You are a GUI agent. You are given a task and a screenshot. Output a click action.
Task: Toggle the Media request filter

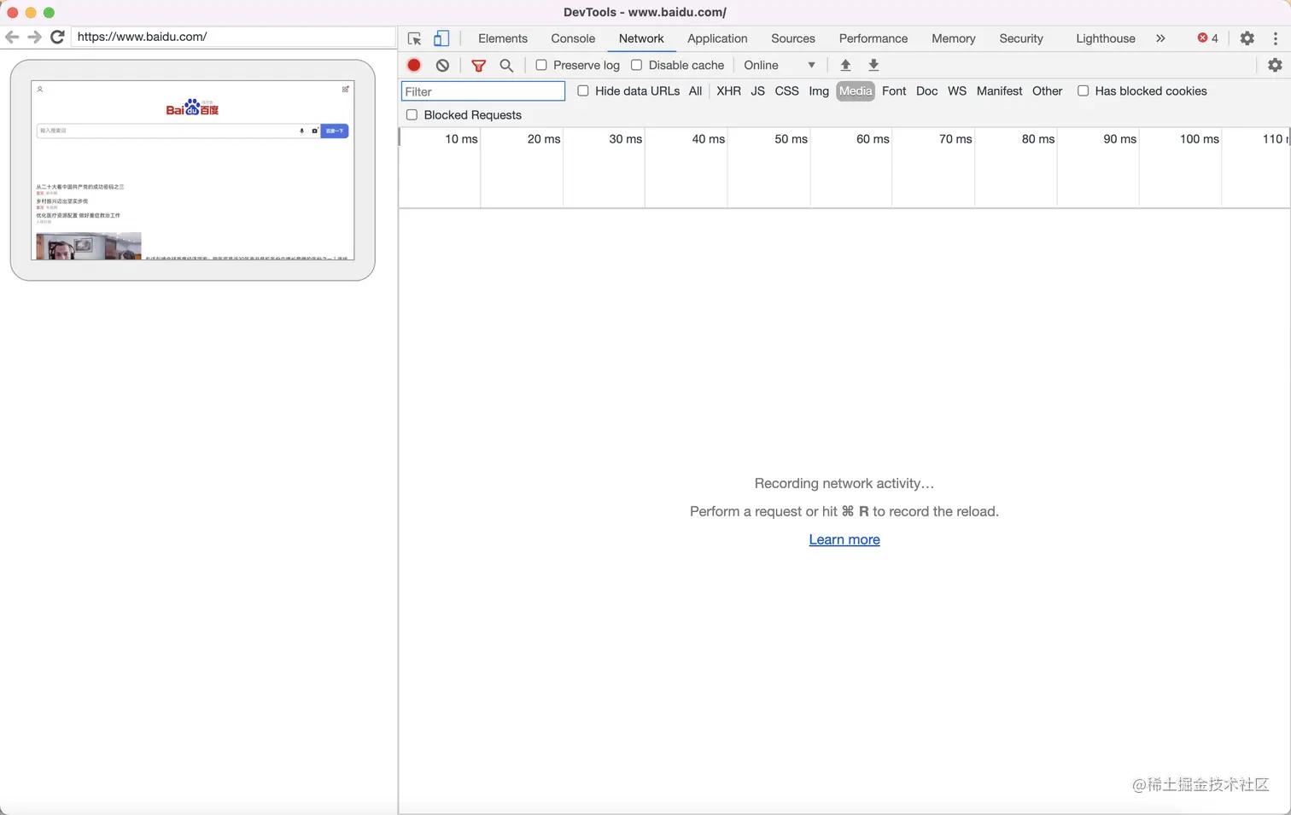(856, 91)
